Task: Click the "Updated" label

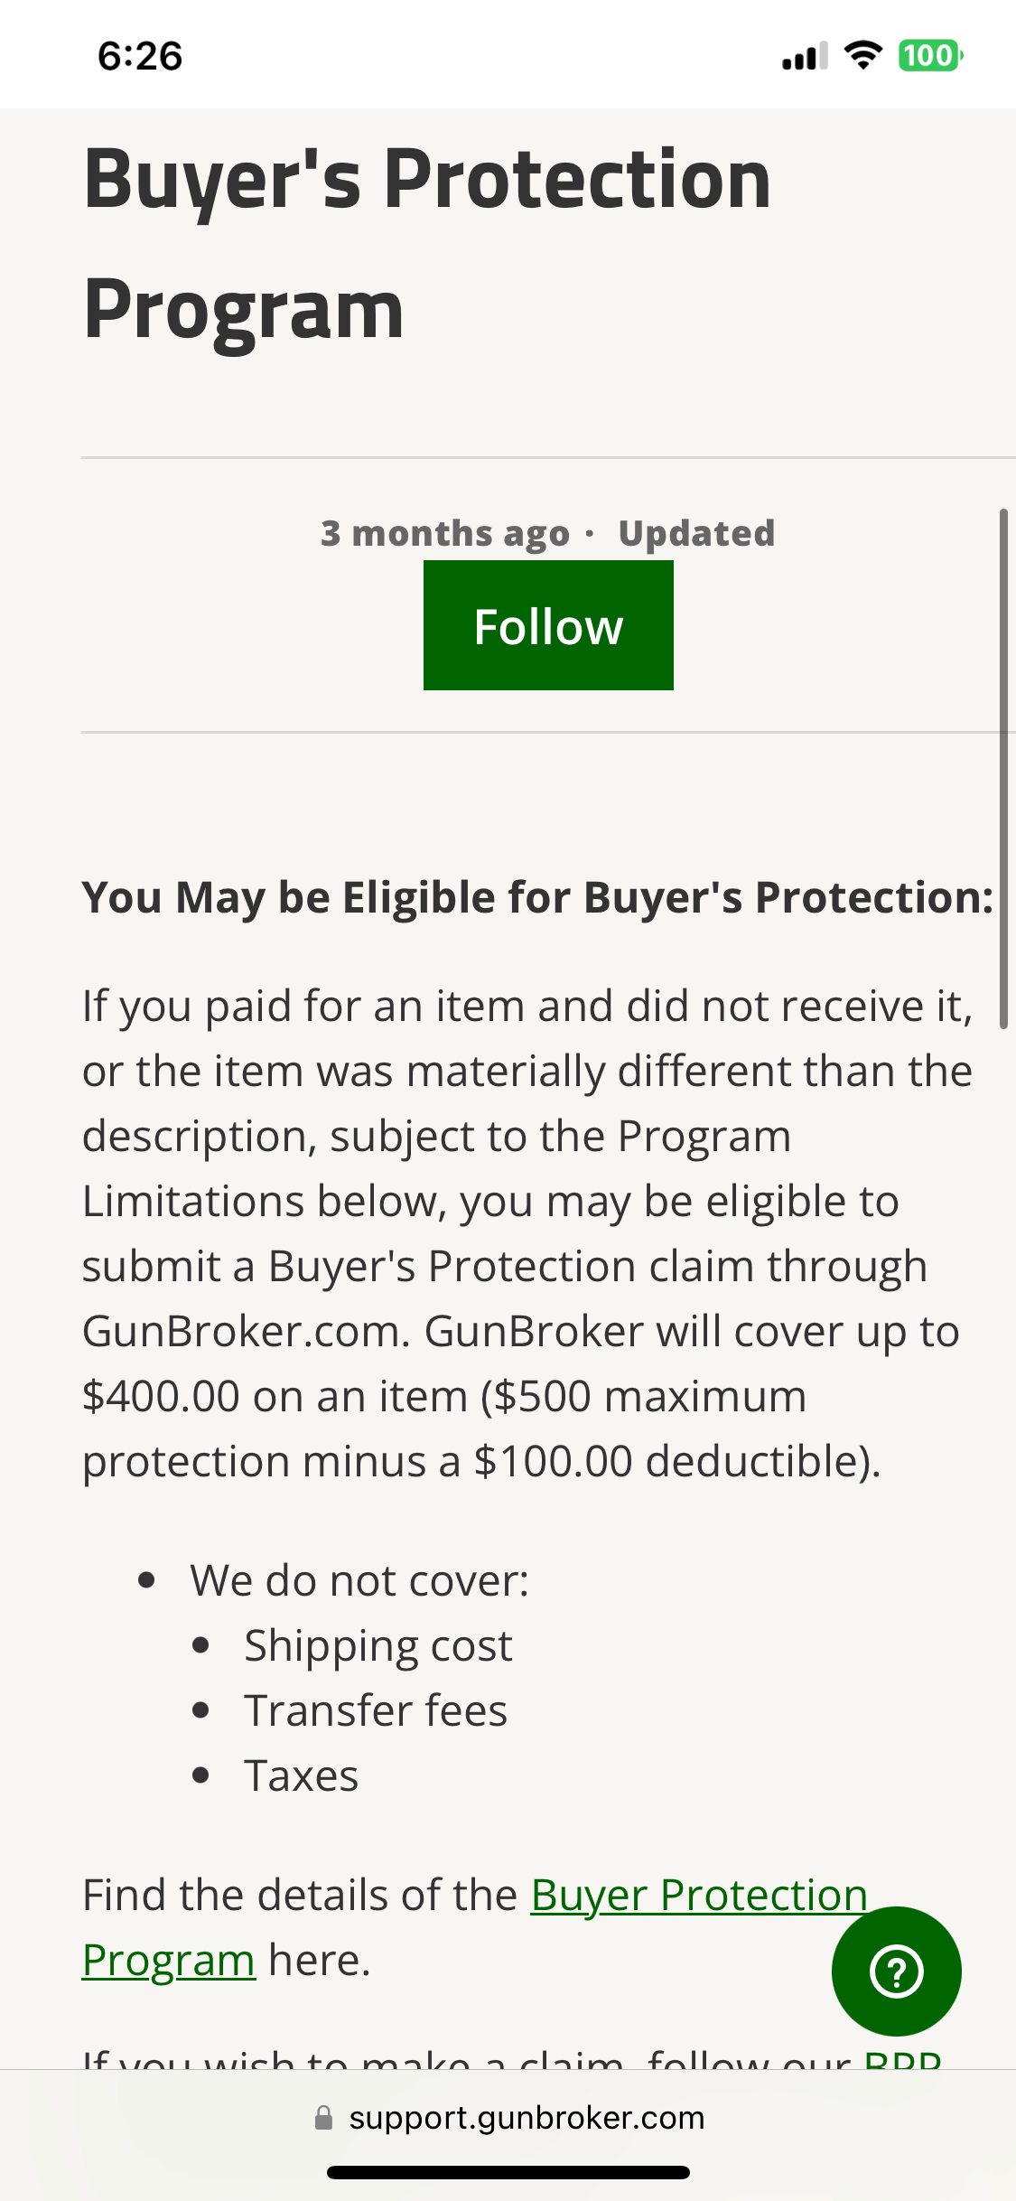Action: coord(696,533)
